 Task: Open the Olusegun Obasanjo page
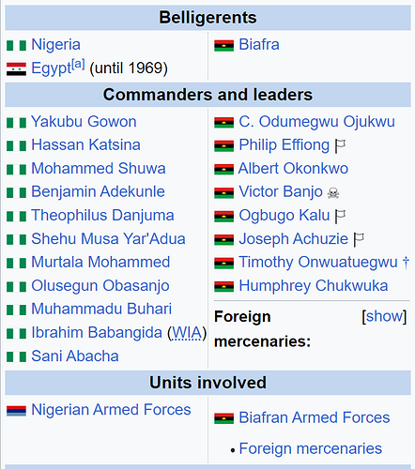pyautogui.click(x=100, y=286)
